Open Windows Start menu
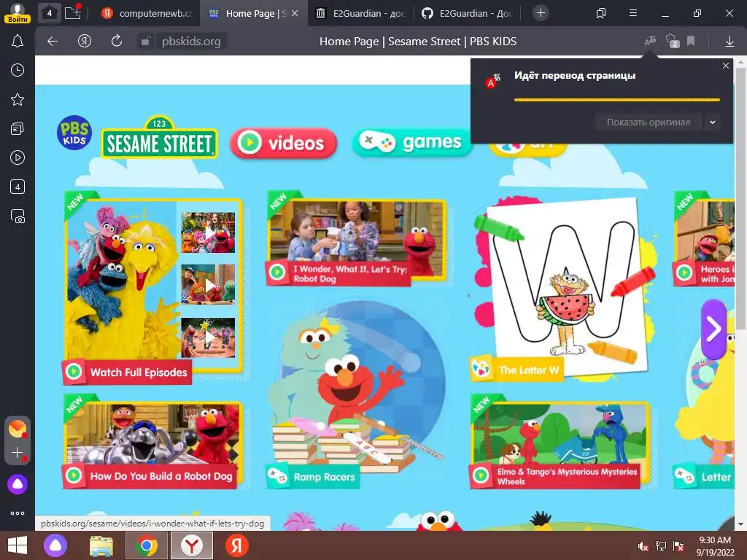This screenshot has width=747, height=560. pyautogui.click(x=18, y=545)
